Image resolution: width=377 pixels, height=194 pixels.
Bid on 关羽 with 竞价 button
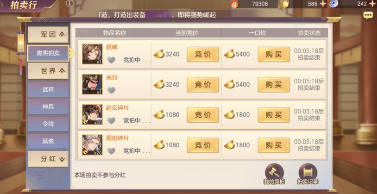pos(203,84)
